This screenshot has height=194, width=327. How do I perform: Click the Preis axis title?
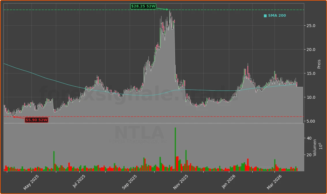coord(319,64)
